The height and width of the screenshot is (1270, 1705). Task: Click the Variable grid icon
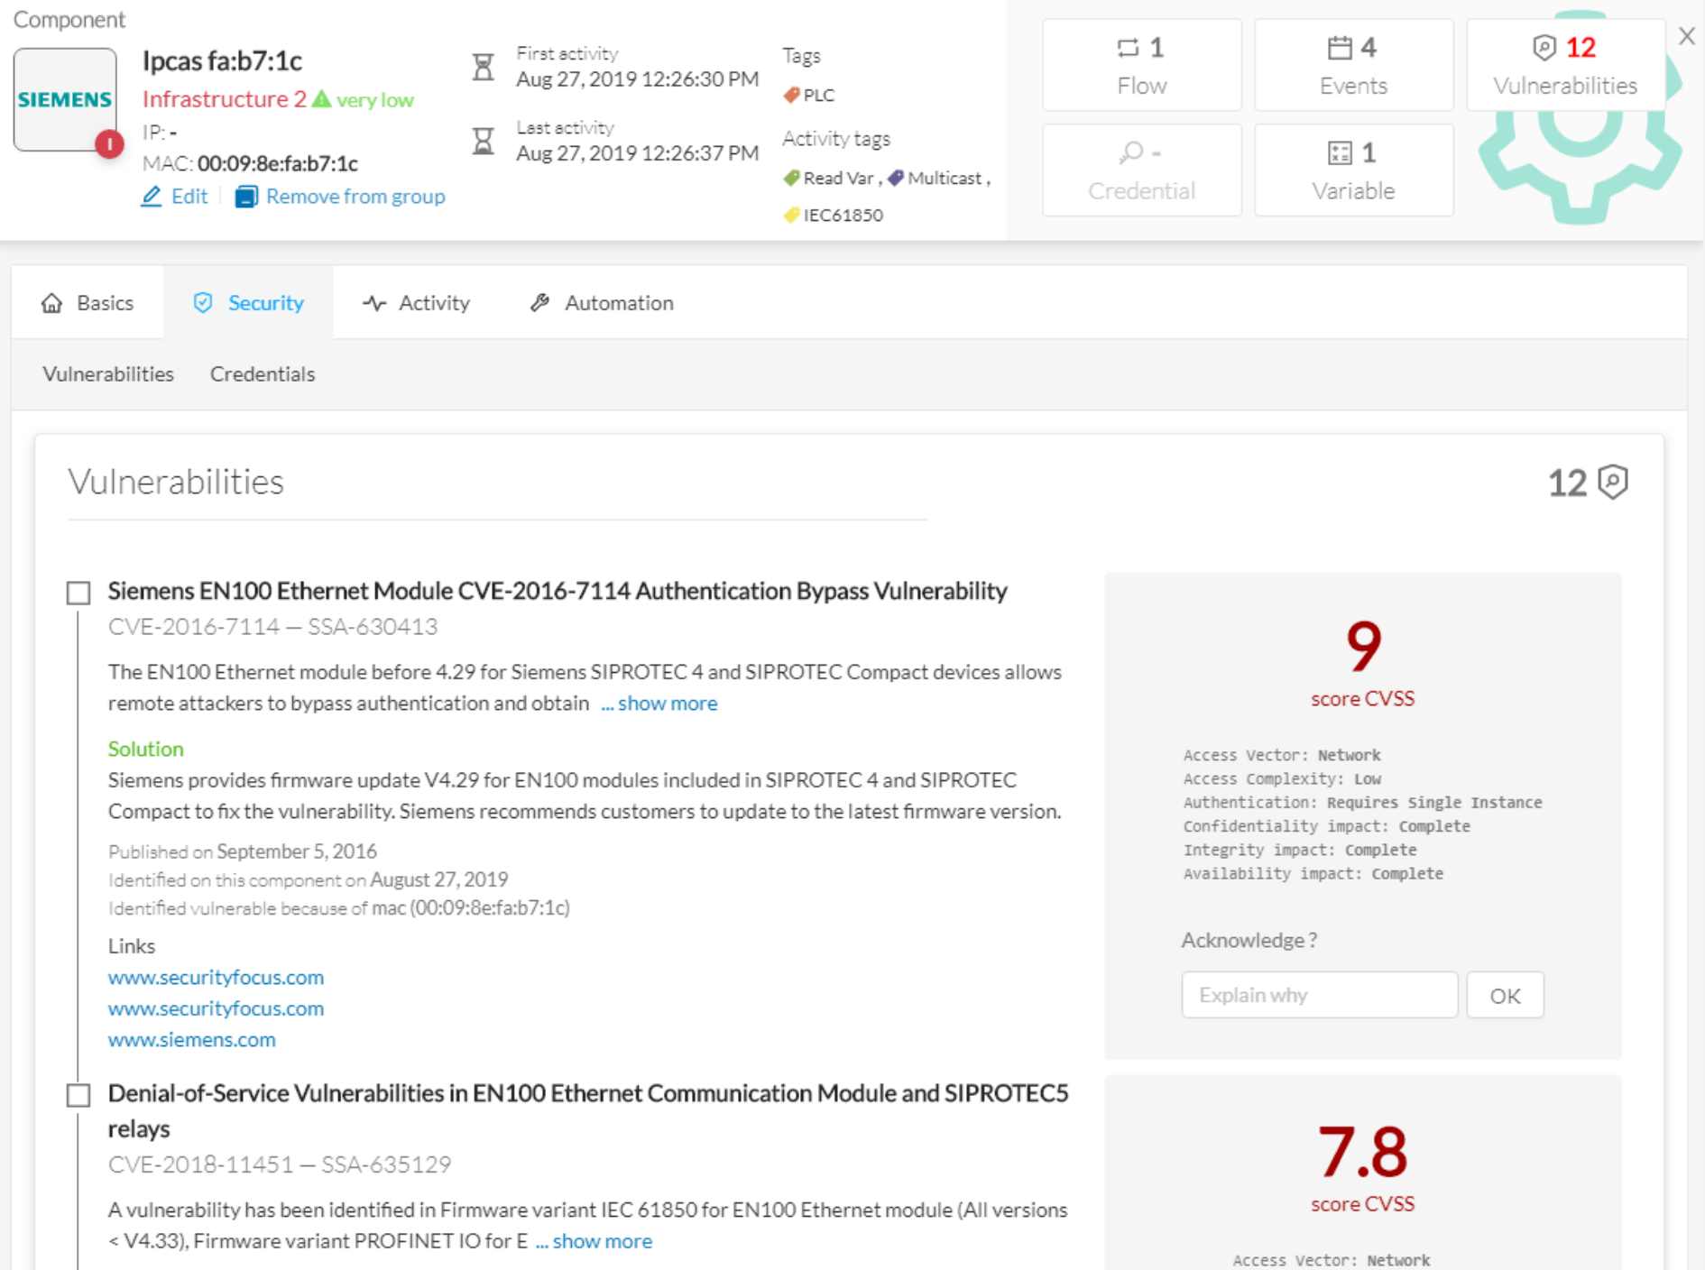pyautogui.click(x=1340, y=152)
